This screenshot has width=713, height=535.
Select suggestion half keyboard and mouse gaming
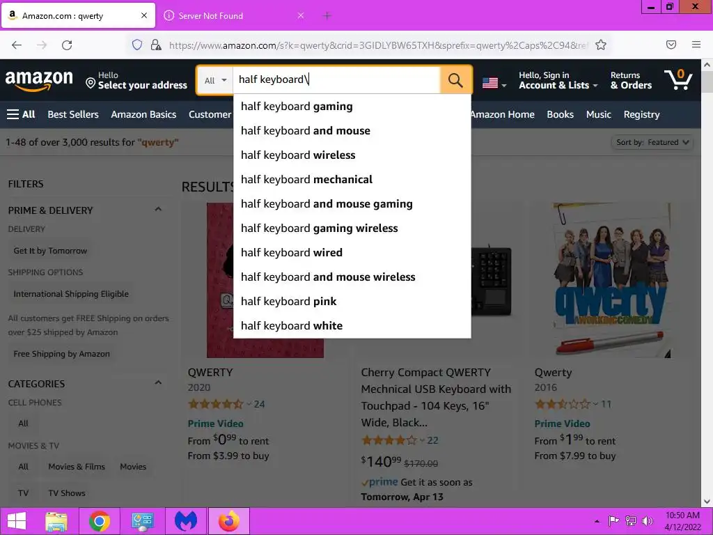click(352, 204)
